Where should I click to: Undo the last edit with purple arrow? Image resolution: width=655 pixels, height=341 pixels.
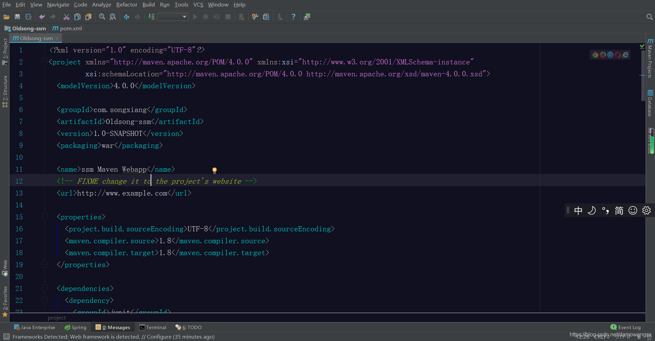click(x=42, y=17)
